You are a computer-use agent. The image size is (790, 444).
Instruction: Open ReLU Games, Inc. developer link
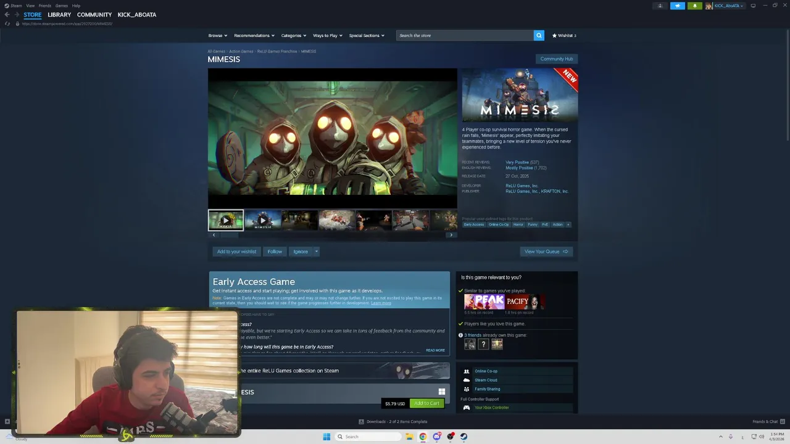pos(522,186)
